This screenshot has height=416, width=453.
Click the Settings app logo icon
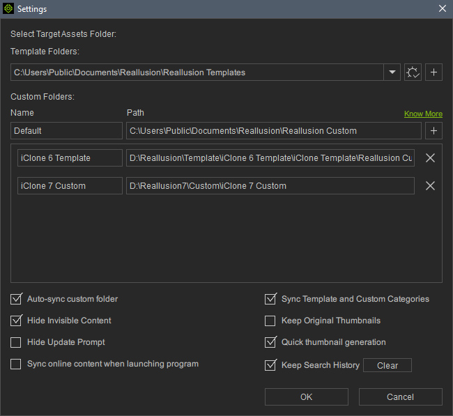click(8, 8)
